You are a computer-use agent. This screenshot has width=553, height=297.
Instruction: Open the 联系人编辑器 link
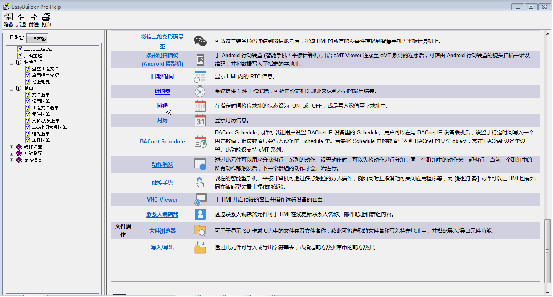click(x=162, y=214)
